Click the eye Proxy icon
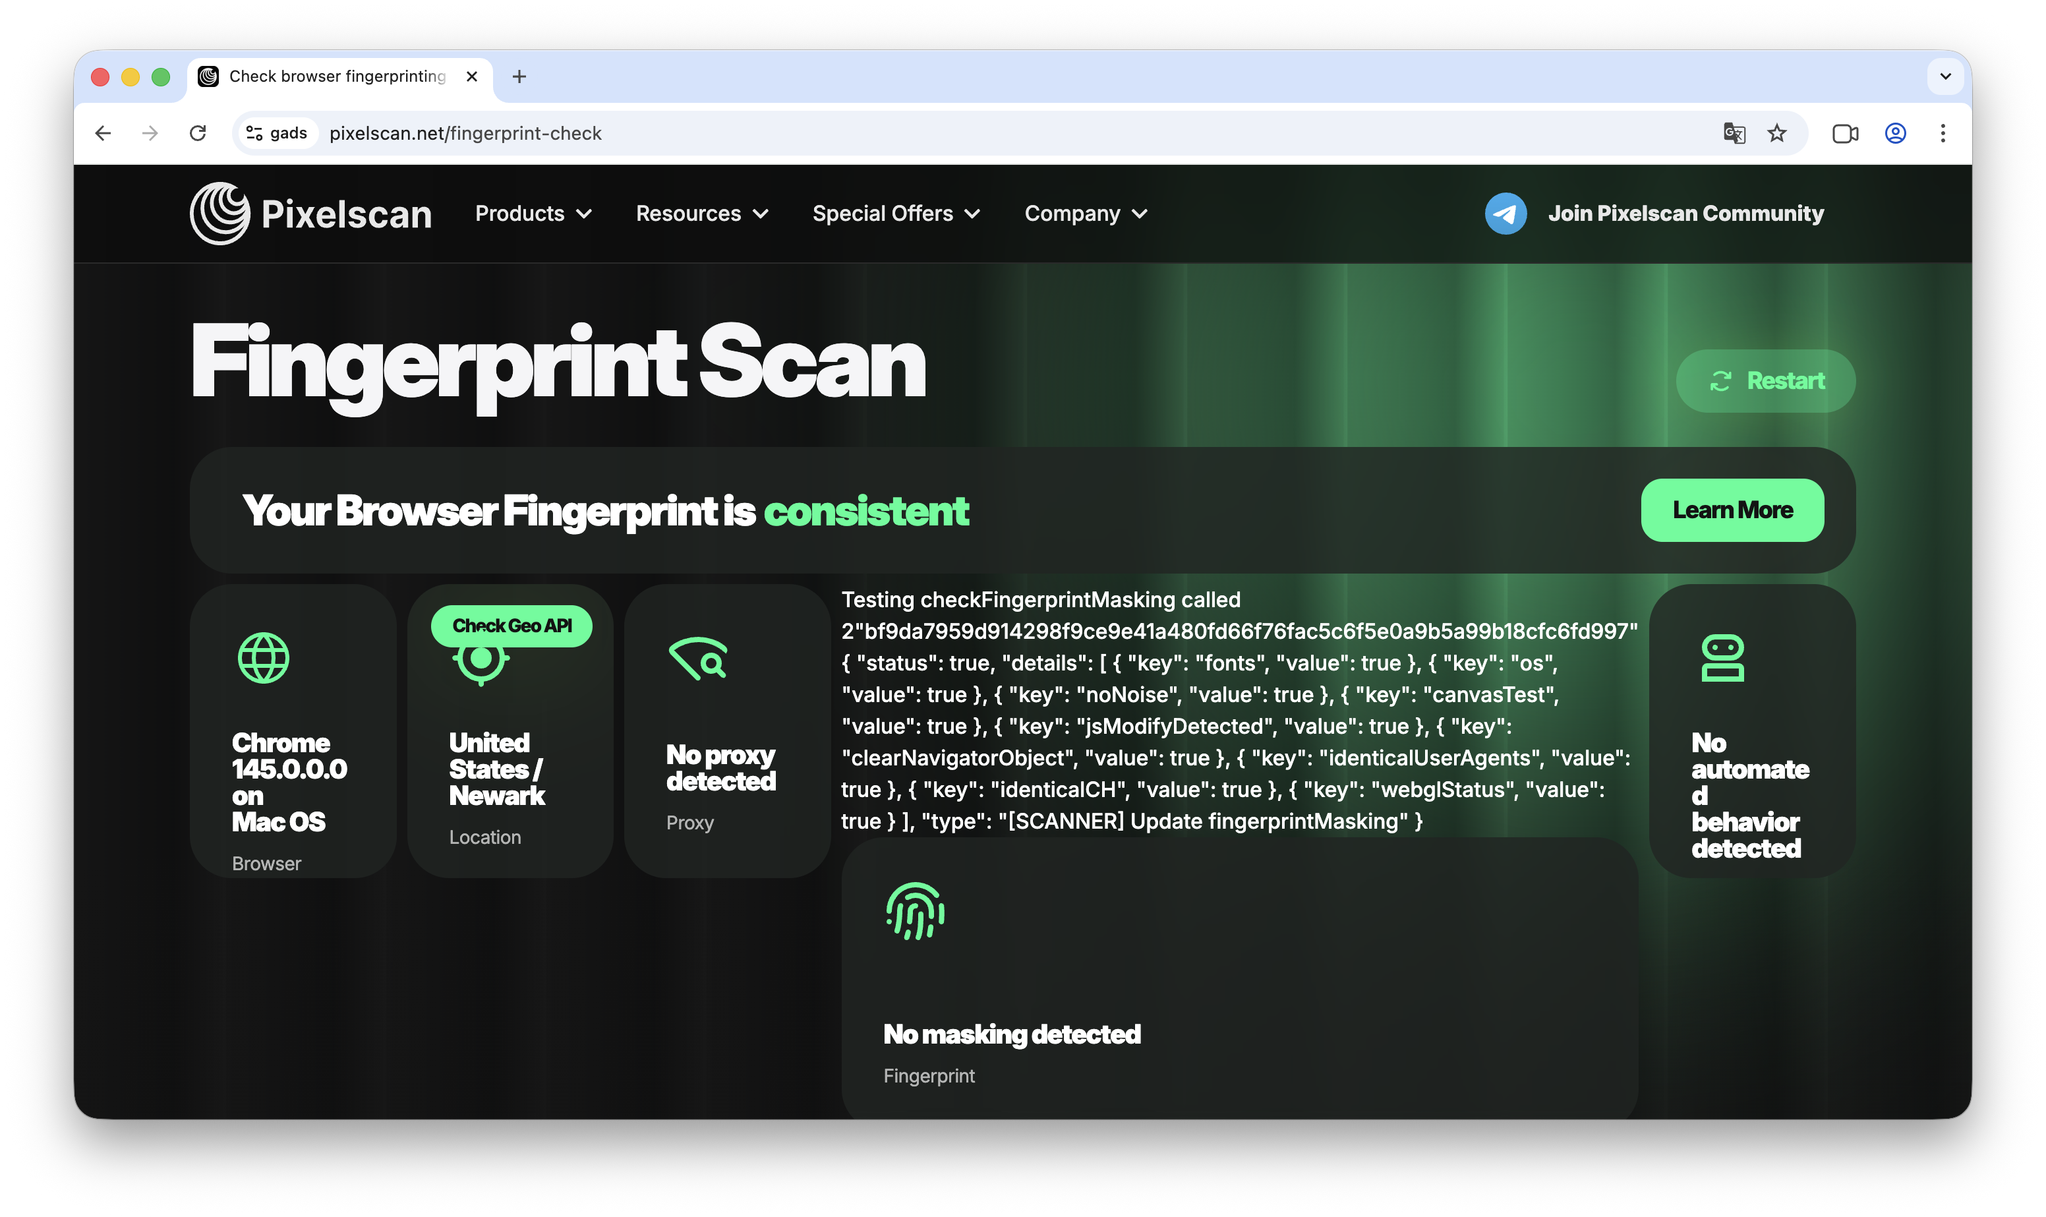Viewport: 2046px width, 1217px height. coord(699,658)
